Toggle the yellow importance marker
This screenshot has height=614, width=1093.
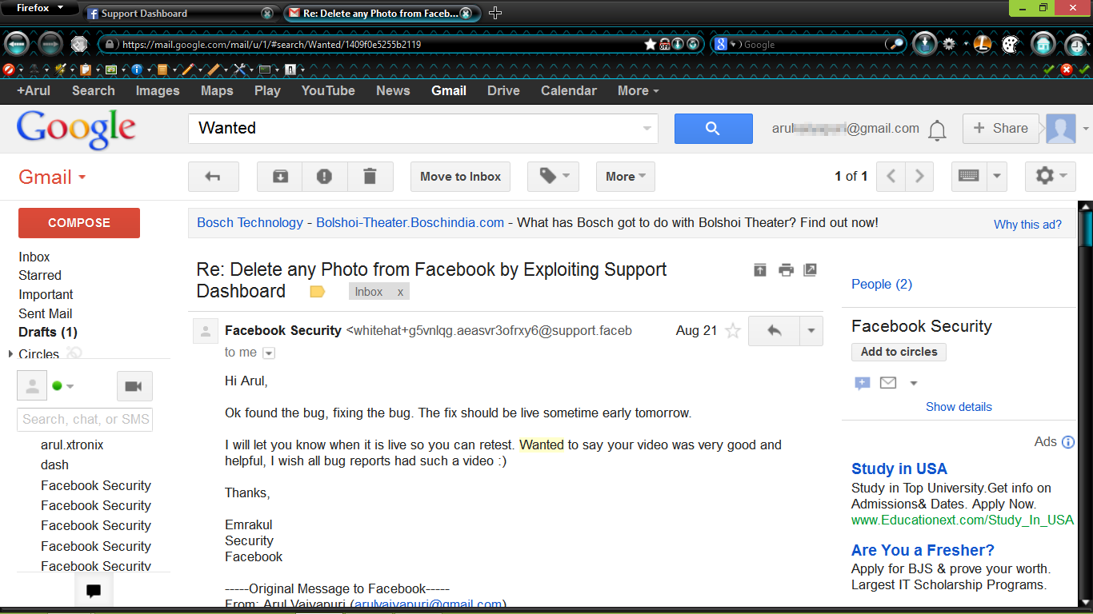317,292
